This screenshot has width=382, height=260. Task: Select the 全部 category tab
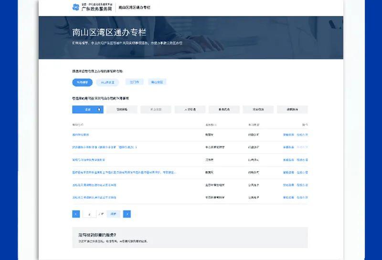(x=87, y=109)
